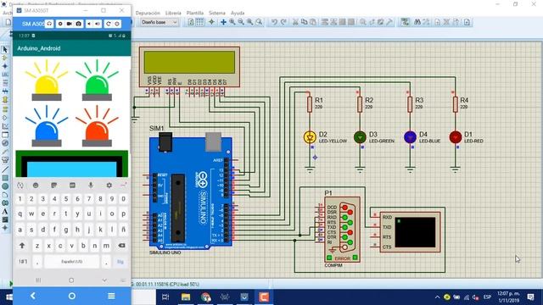Tap the 'q' key on phone keyboard
Image resolution: width=543 pixels, height=305 pixels.
tap(20, 213)
